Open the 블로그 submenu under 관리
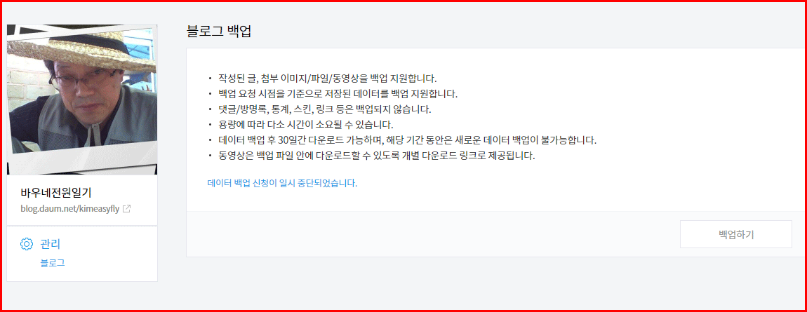807x312 pixels. click(53, 263)
